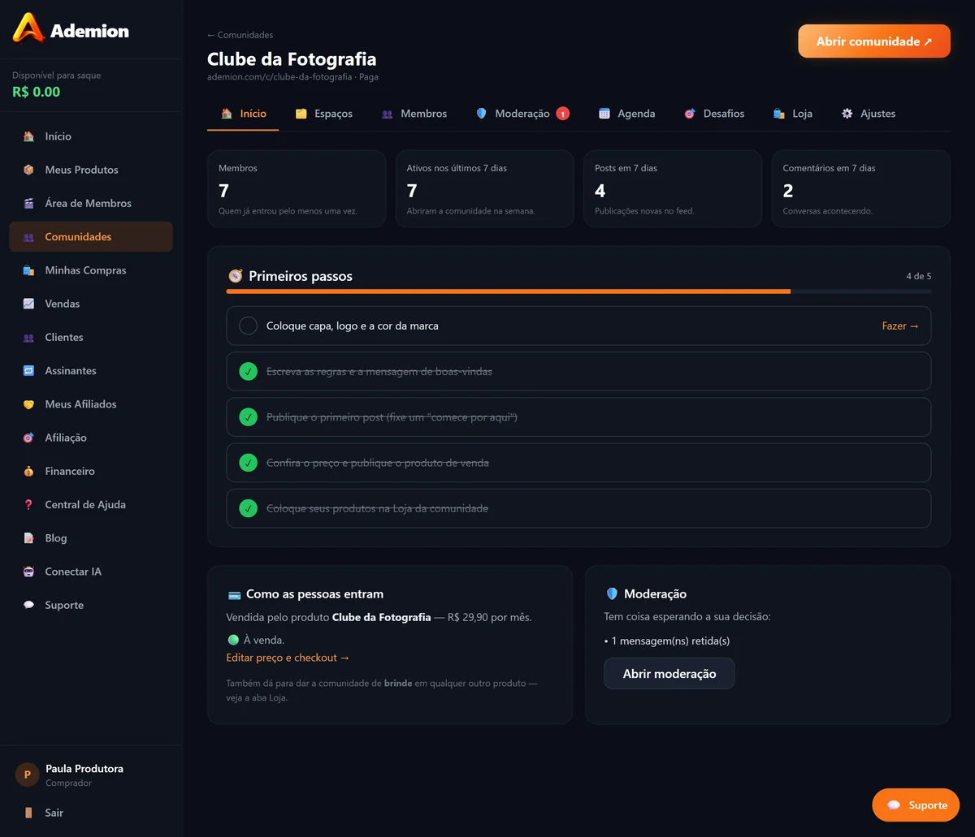Click the 'Clube da Fotografia' page title
975x837 pixels.
(x=292, y=59)
